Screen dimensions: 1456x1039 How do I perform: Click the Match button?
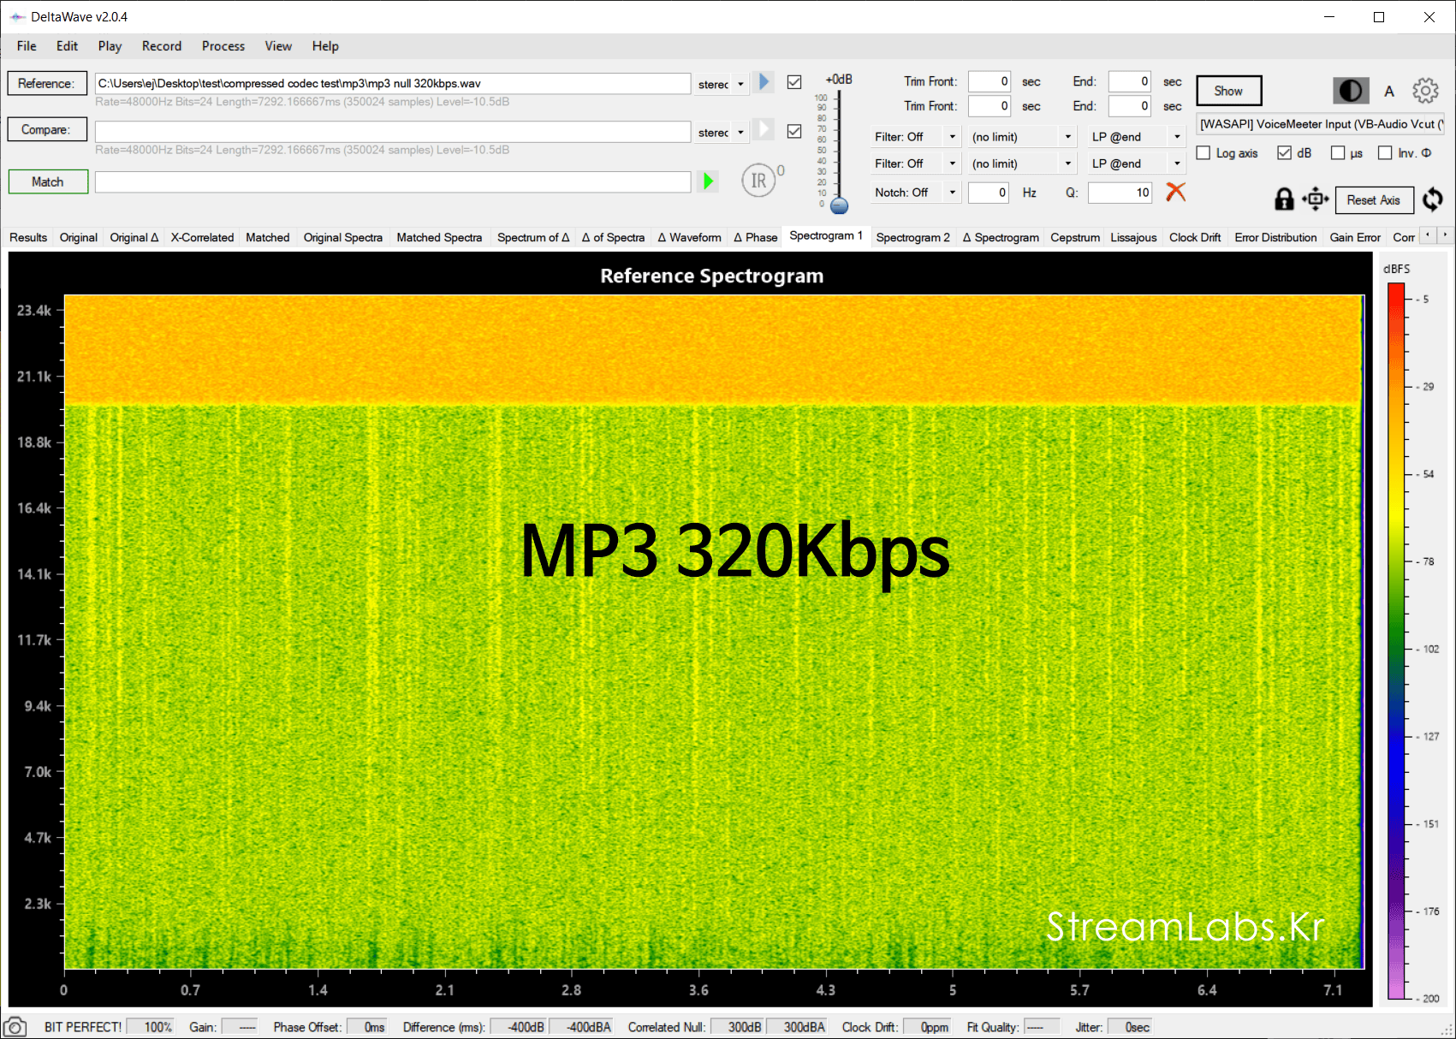[48, 181]
